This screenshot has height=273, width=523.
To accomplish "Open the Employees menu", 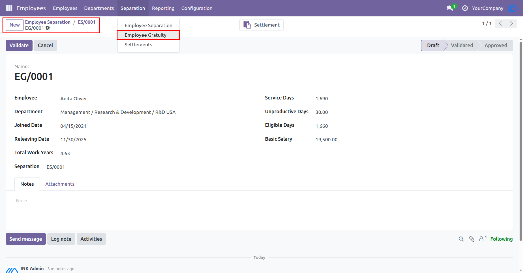I will [65, 8].
